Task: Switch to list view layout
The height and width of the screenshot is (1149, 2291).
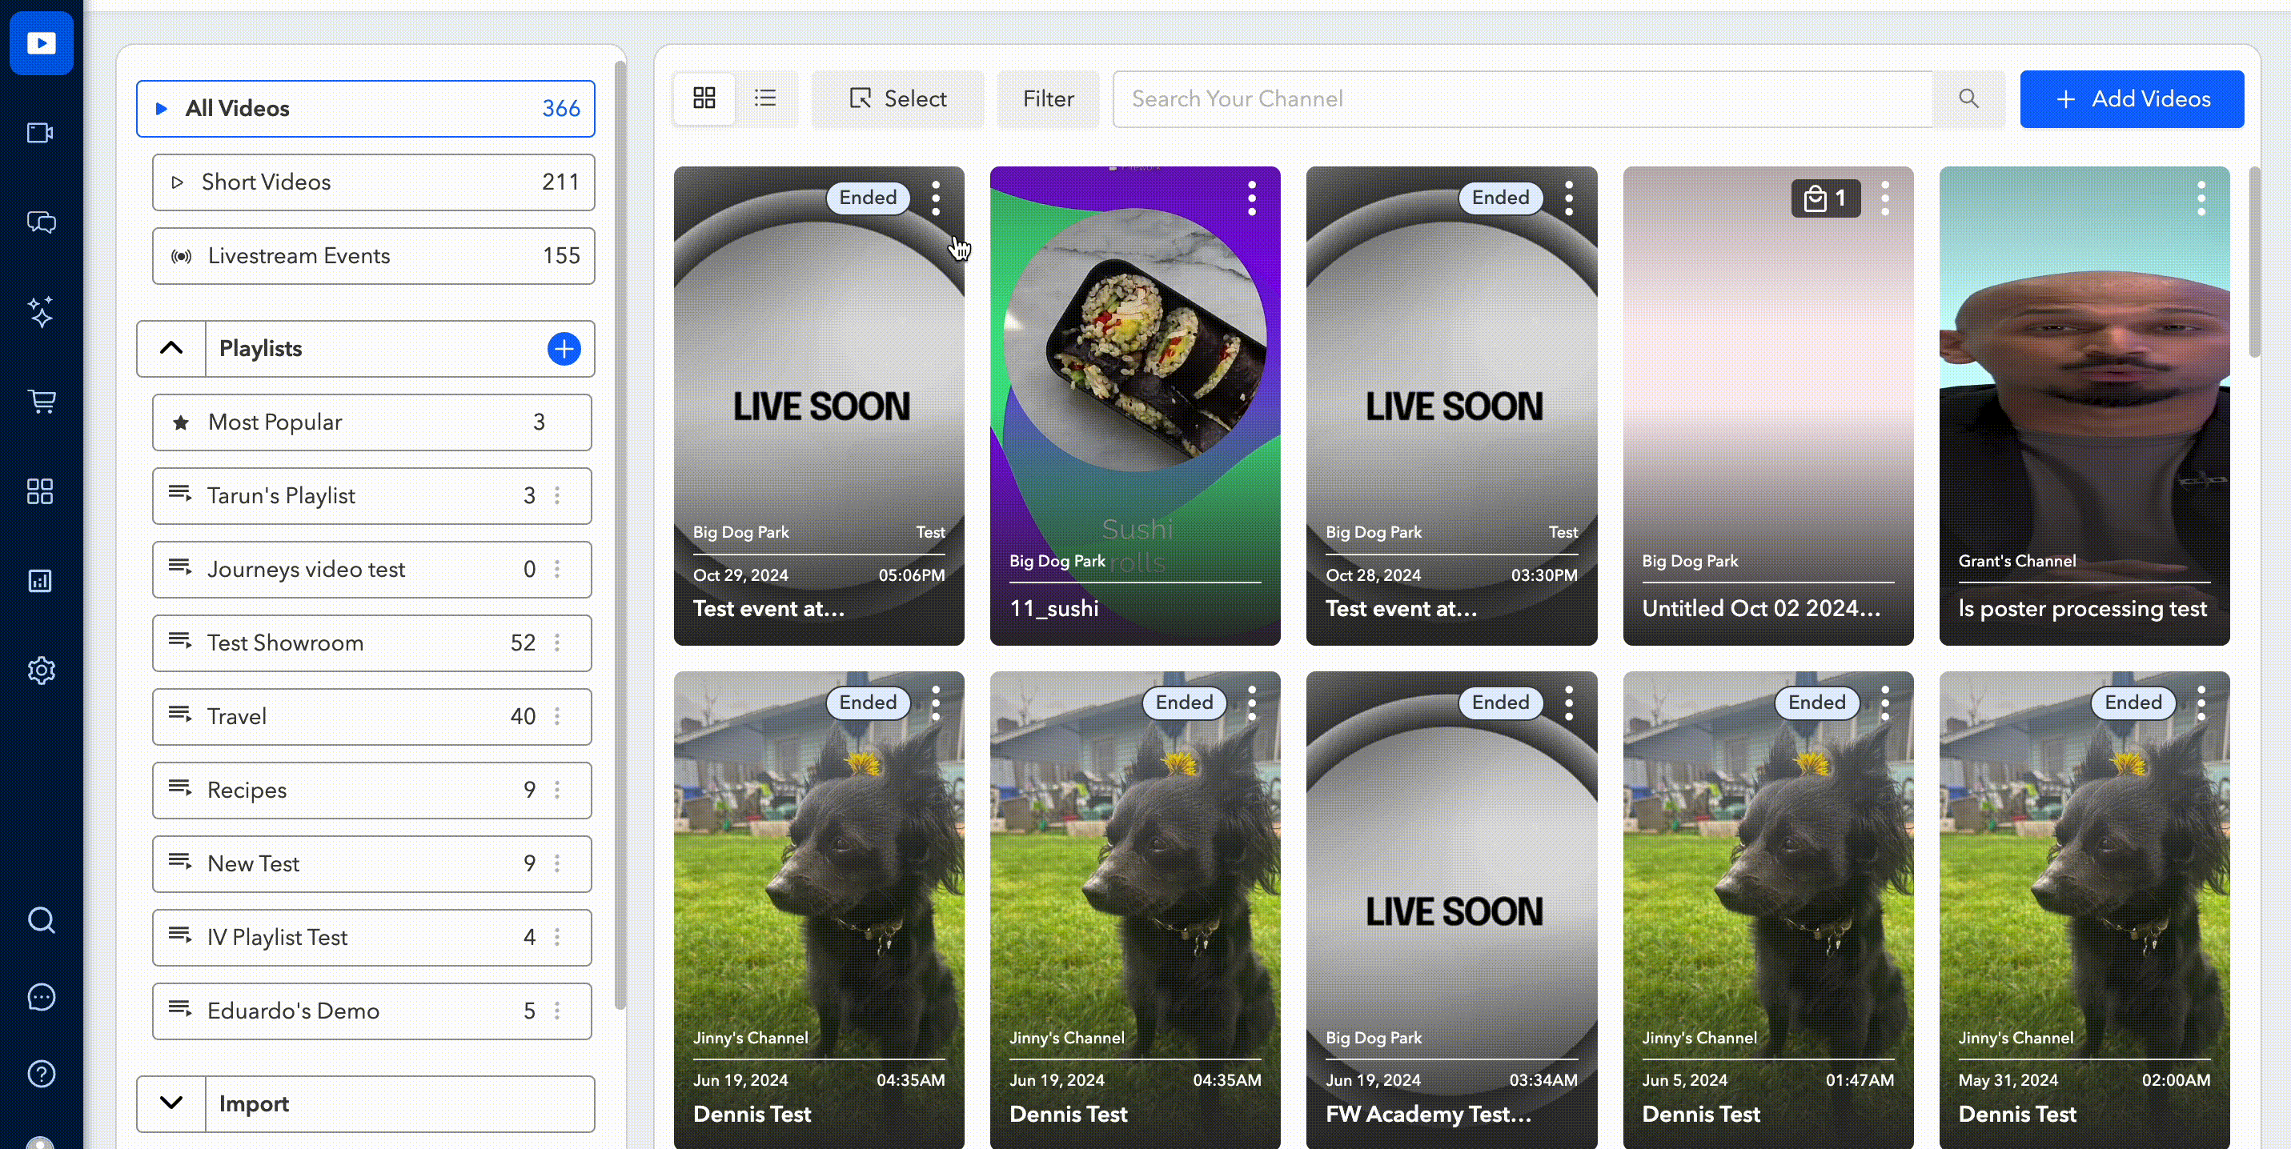Action: 764,98
